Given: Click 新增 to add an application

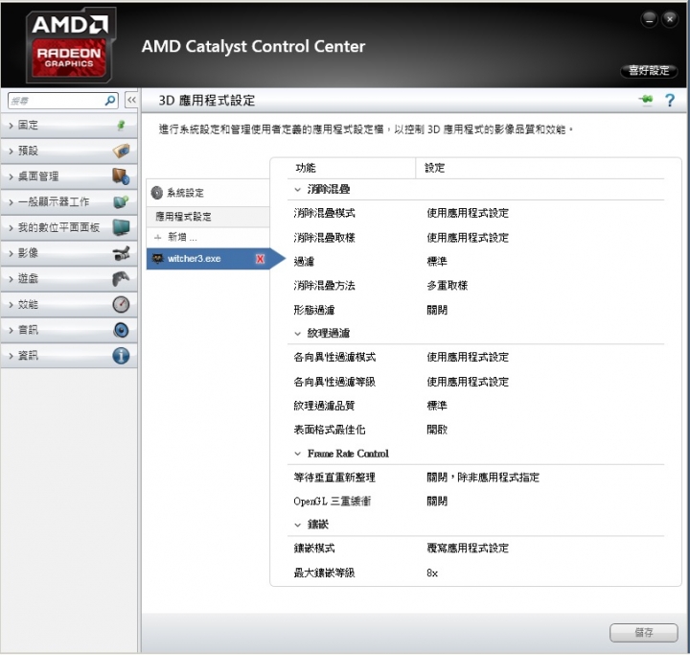Looking at the screenshot, I should [x=182, y=238].
